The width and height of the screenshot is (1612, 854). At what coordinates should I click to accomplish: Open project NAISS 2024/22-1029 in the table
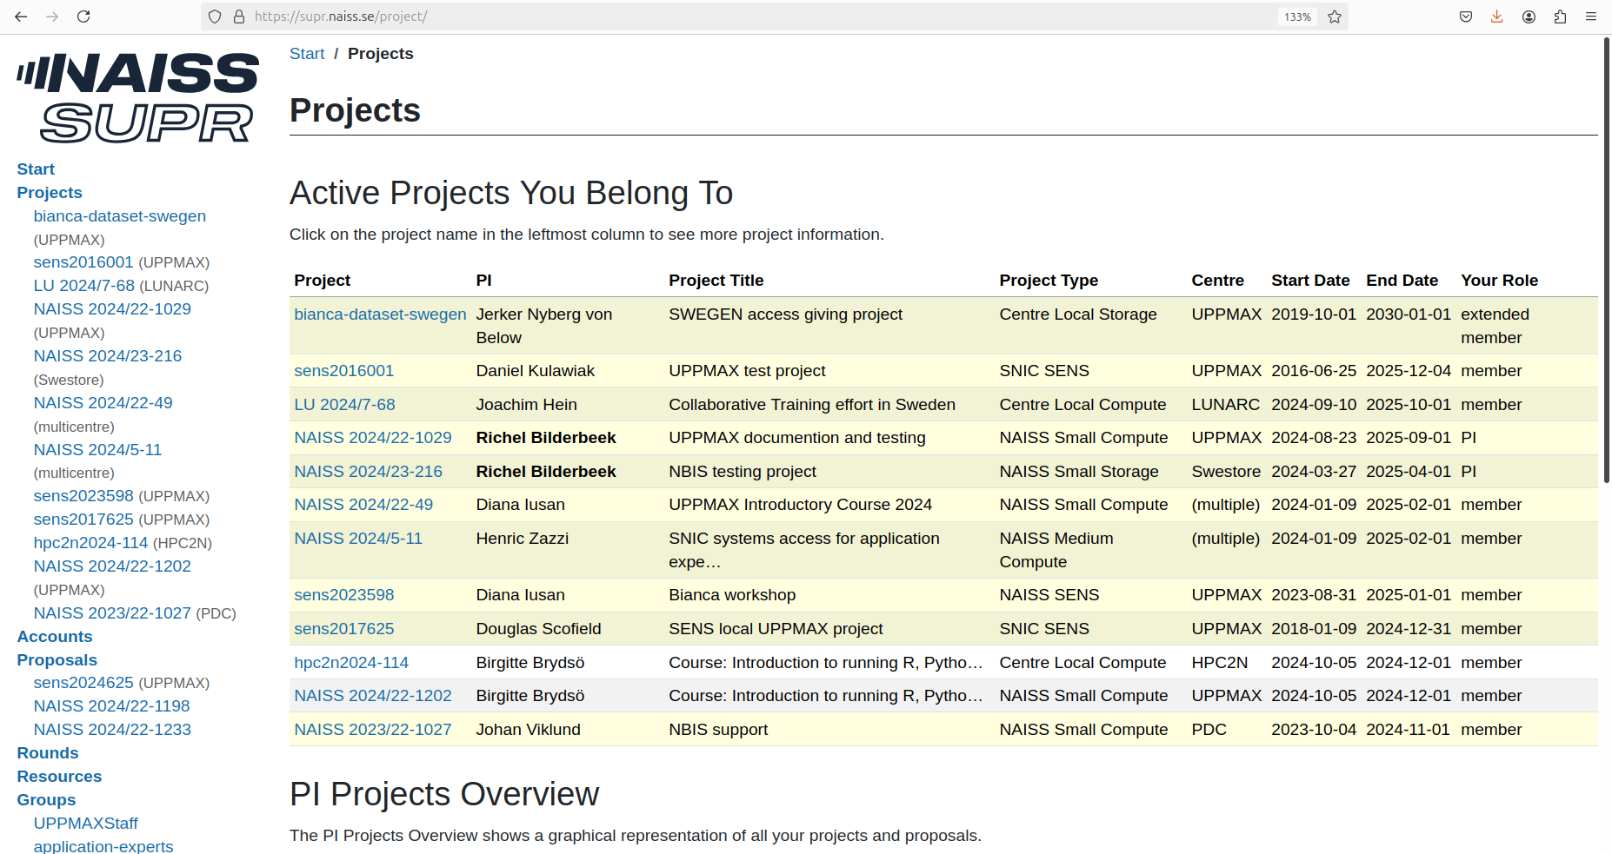pos(373,437)
